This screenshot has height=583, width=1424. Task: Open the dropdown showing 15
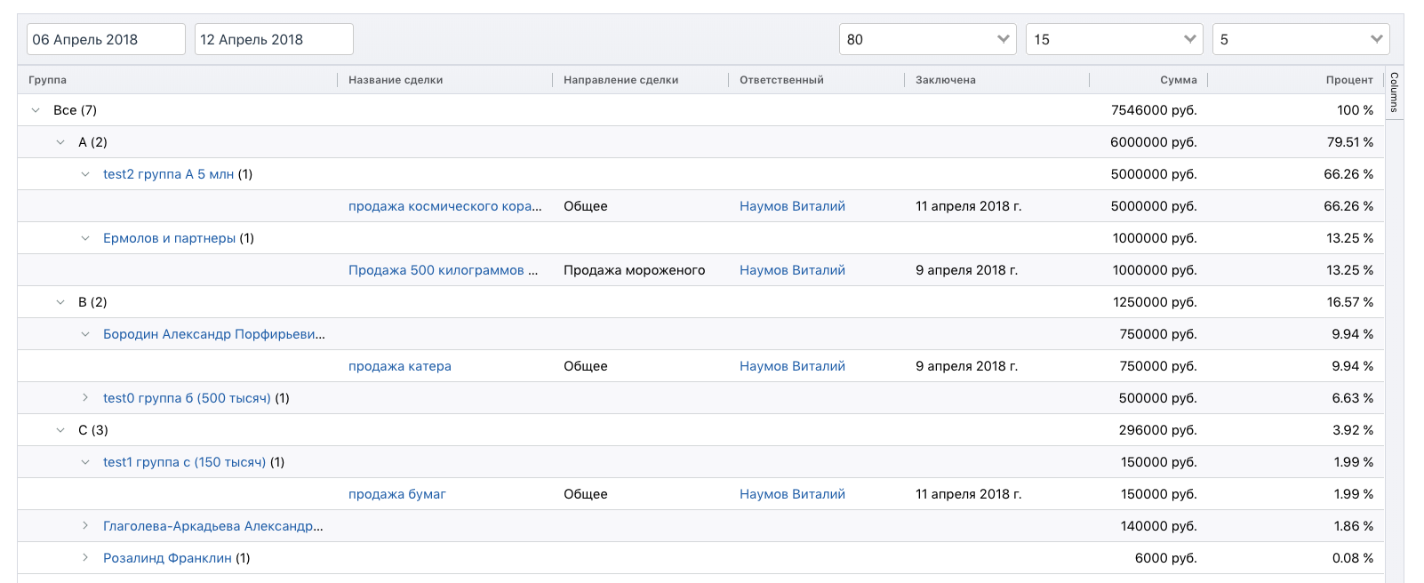[1114, 39]
